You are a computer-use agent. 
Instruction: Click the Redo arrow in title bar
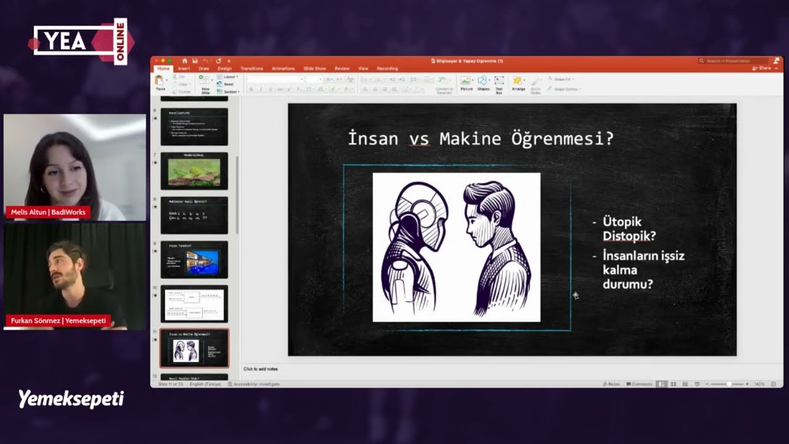click(x=218, y=60)
